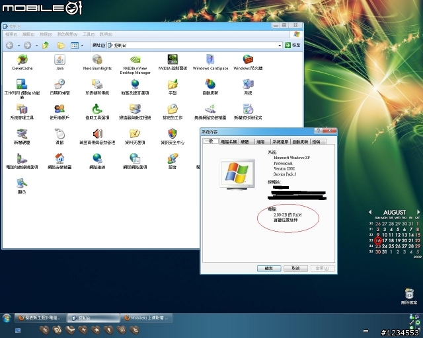Image resolution: width=423 pixels, height=338 pixels.
Task: Open the network setup wizard house icon
Action: click(59, 161)
